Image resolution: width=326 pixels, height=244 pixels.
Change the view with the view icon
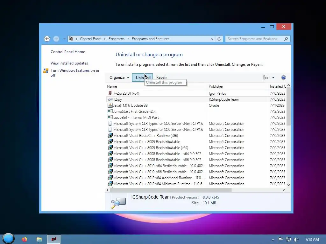click(266, 78)
